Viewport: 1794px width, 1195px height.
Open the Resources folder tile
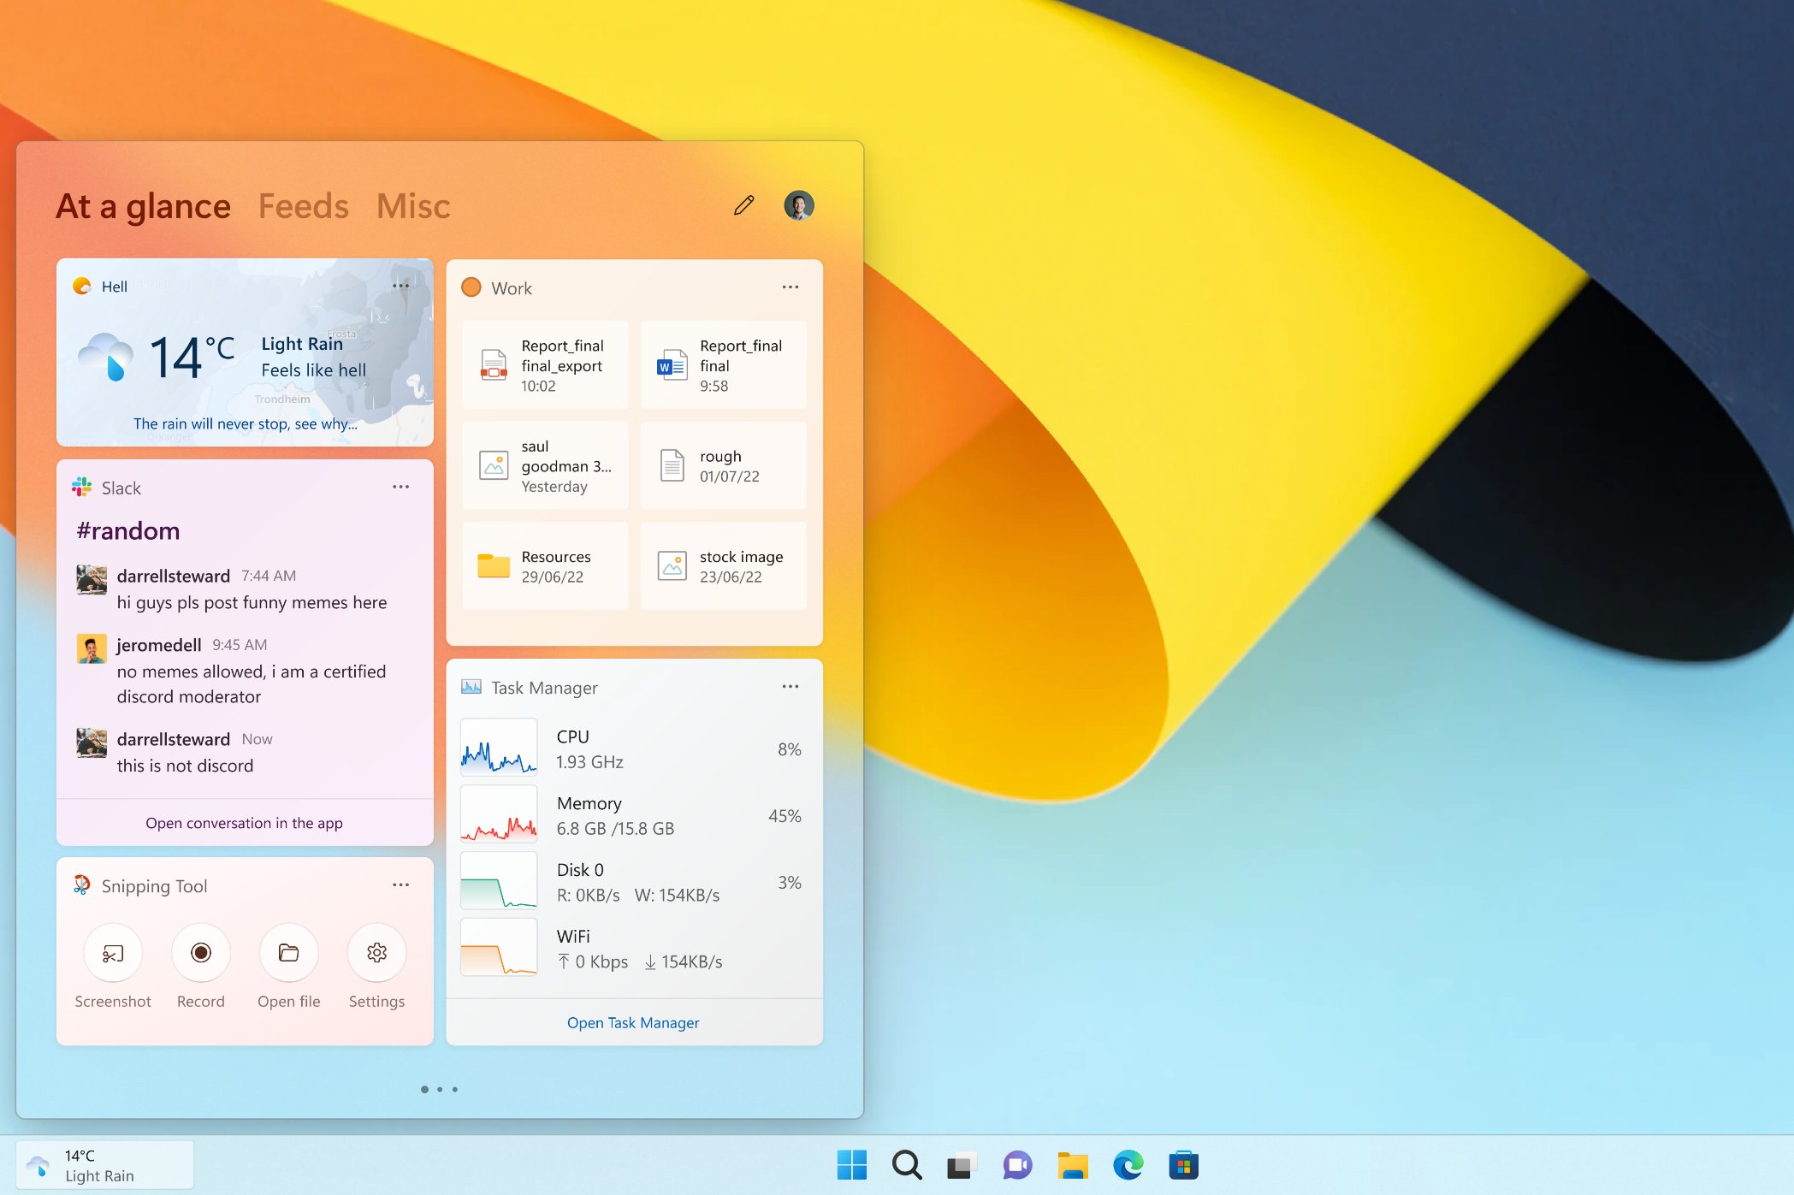click(545, 566)
